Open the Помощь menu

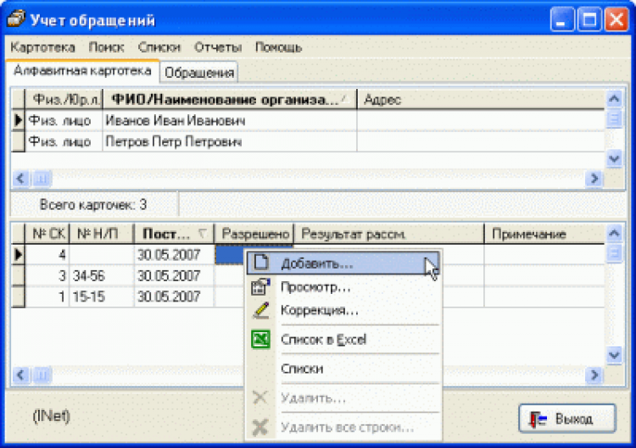pos(278,47)
